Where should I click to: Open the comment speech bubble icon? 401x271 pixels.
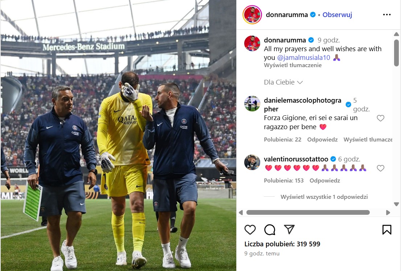270,230
